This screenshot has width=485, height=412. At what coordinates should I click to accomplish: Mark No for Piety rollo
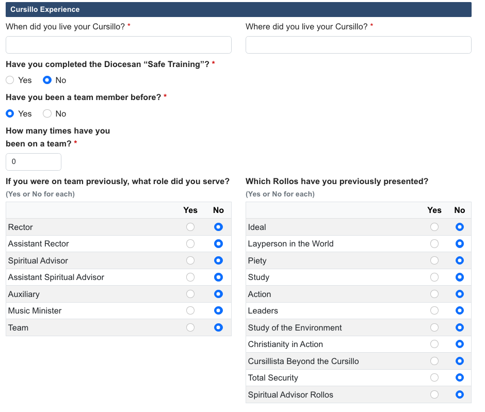pos(460,260)
